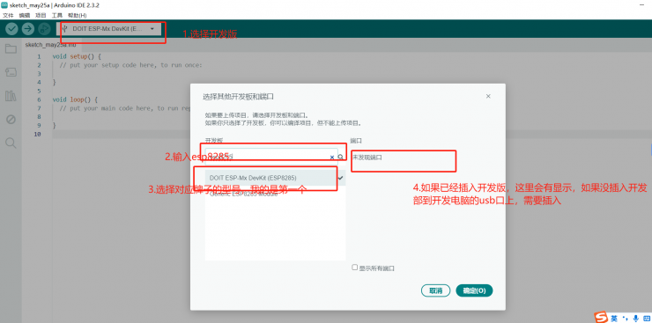
Task: Select Generic ESP8285 Module board
Action: pos(275,194)
